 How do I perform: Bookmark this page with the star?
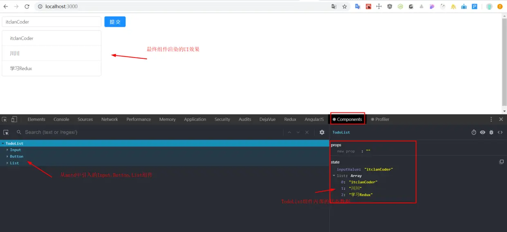(345, 7)
